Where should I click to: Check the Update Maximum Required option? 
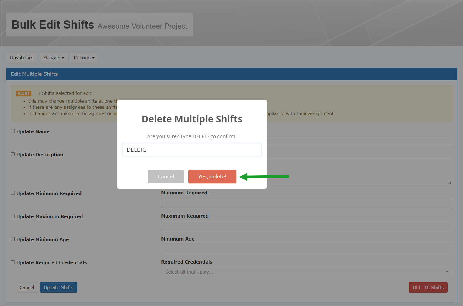13,216
